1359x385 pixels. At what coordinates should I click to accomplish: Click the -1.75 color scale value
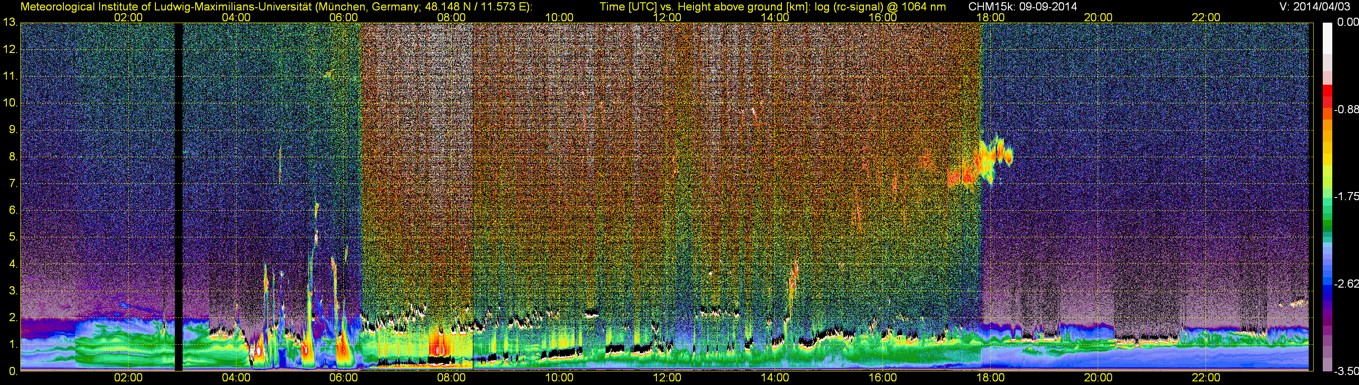tap(1346, 197)
